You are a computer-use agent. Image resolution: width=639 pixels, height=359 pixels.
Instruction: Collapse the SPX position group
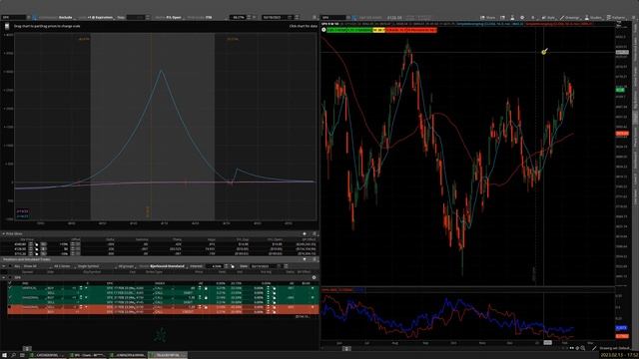pyautogui.click(x=4, y=277)
